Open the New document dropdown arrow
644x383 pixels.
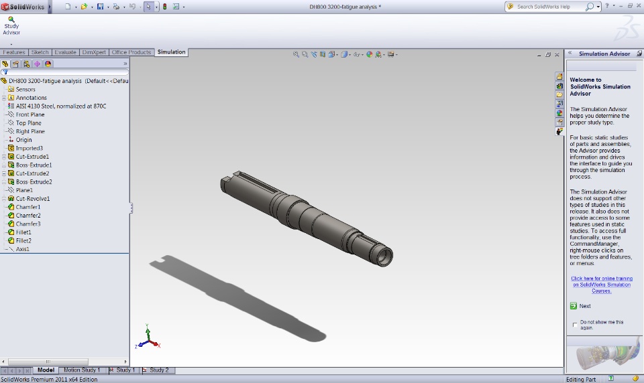click(x=76, y=7)
